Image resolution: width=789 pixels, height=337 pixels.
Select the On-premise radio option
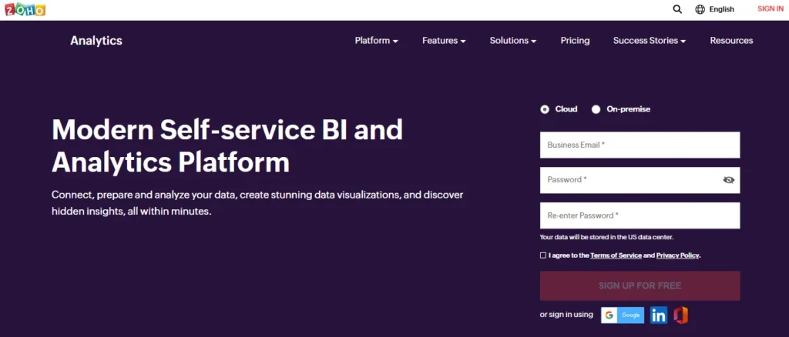[596, 109]
